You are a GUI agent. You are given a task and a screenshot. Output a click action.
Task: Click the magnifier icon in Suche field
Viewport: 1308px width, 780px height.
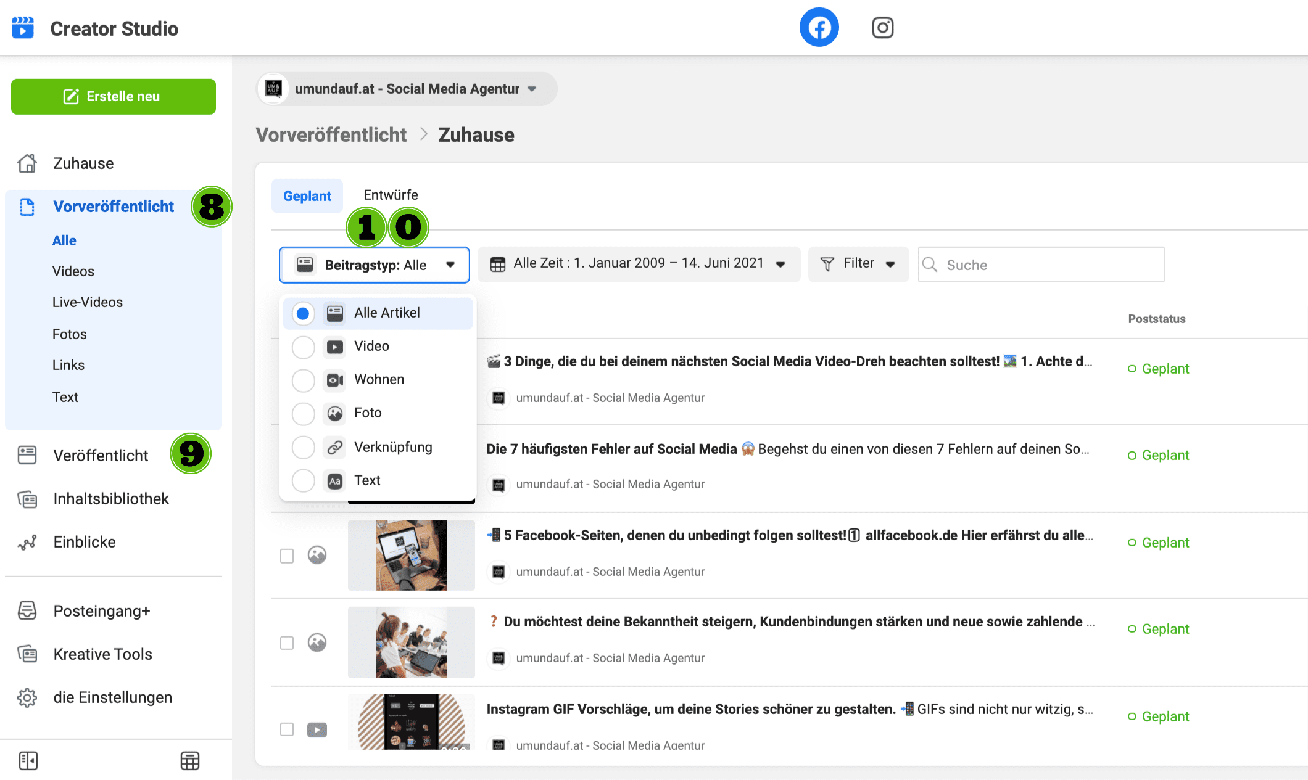pyautogui.click(x=930, y=265)
